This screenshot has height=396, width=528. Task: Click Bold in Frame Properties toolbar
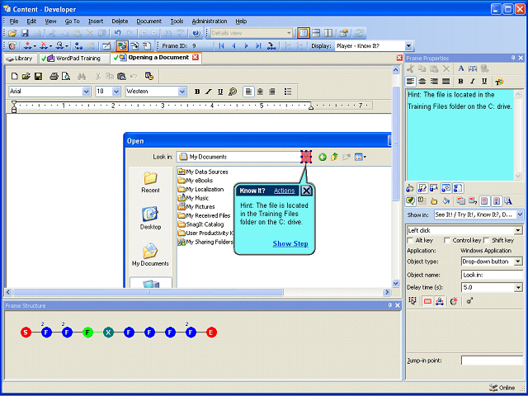point(460,82)
